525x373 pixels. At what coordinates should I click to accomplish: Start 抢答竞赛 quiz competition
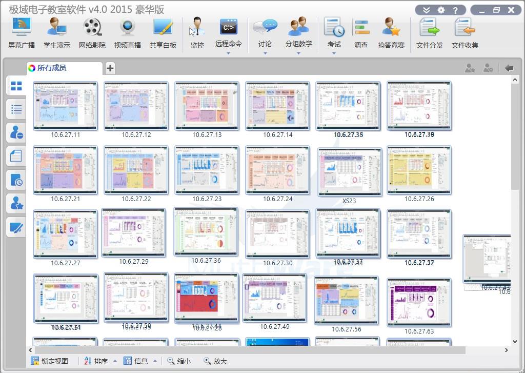[391, 32]
